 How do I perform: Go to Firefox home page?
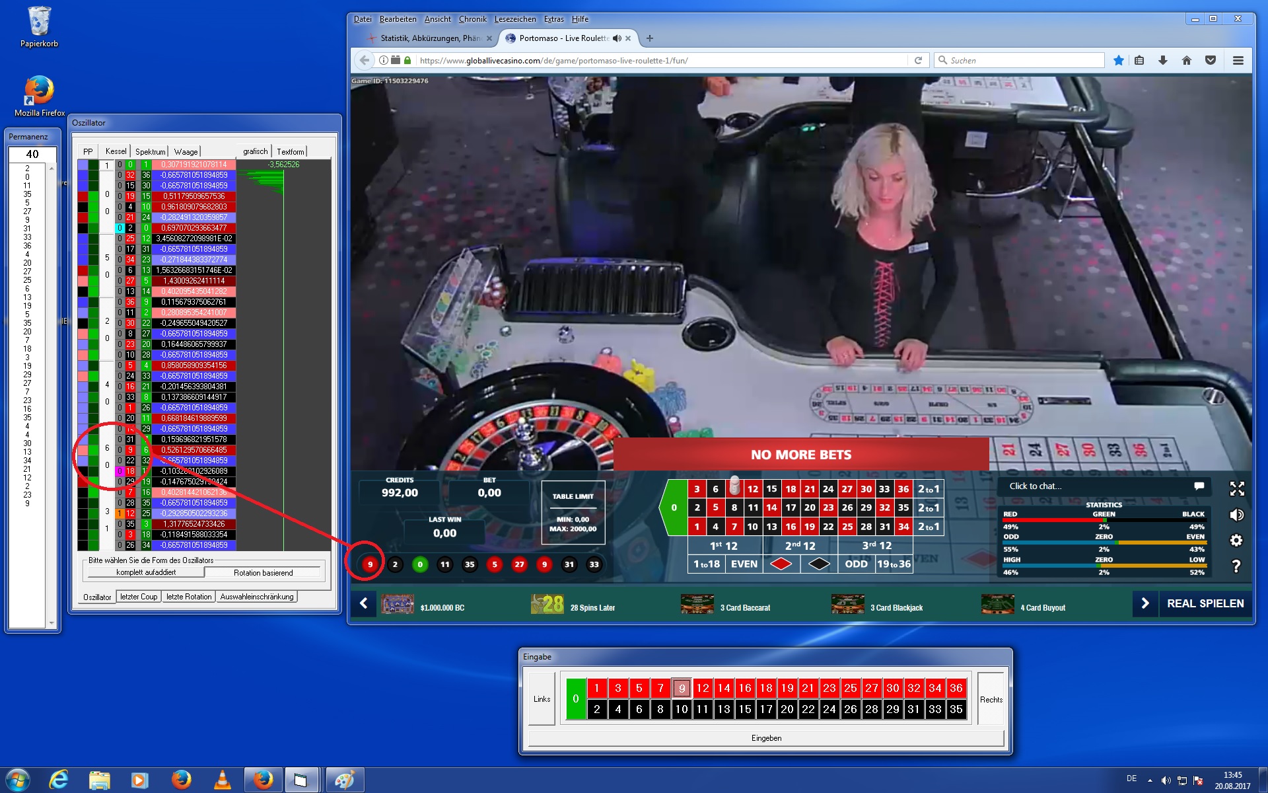tap(1187, 60)
